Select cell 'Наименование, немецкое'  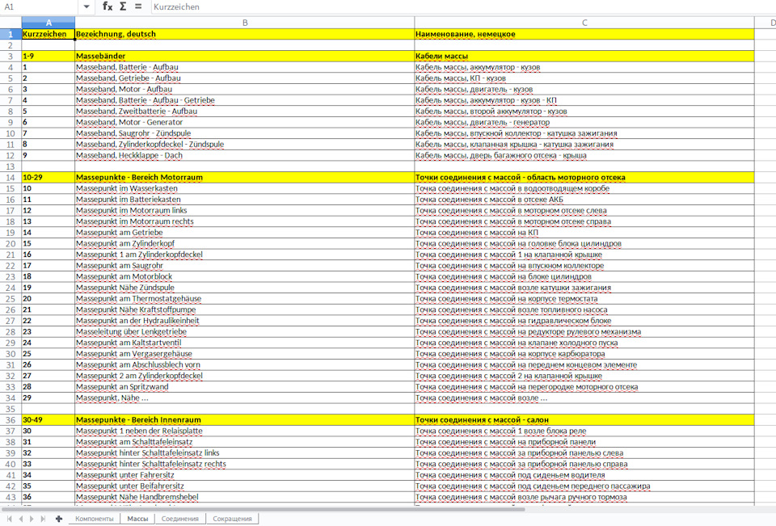584,34
